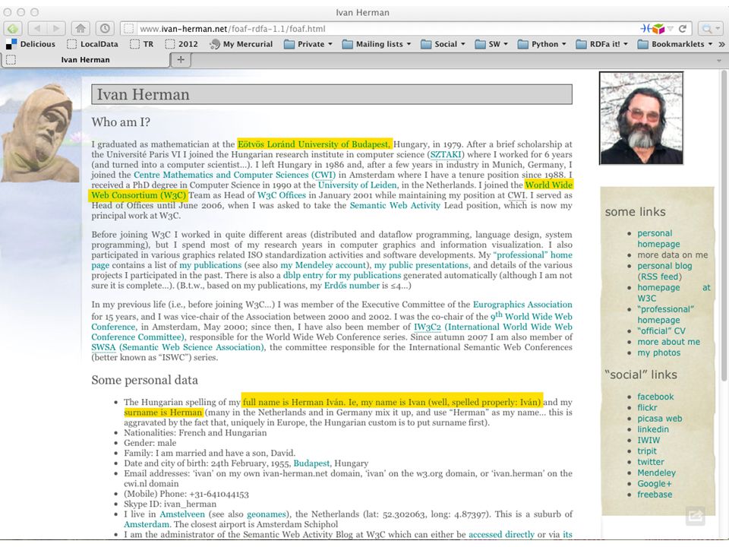The height and width of the screenshot is (547, 729).
Task: Open the TR bookmark
Action: point(142,44)
